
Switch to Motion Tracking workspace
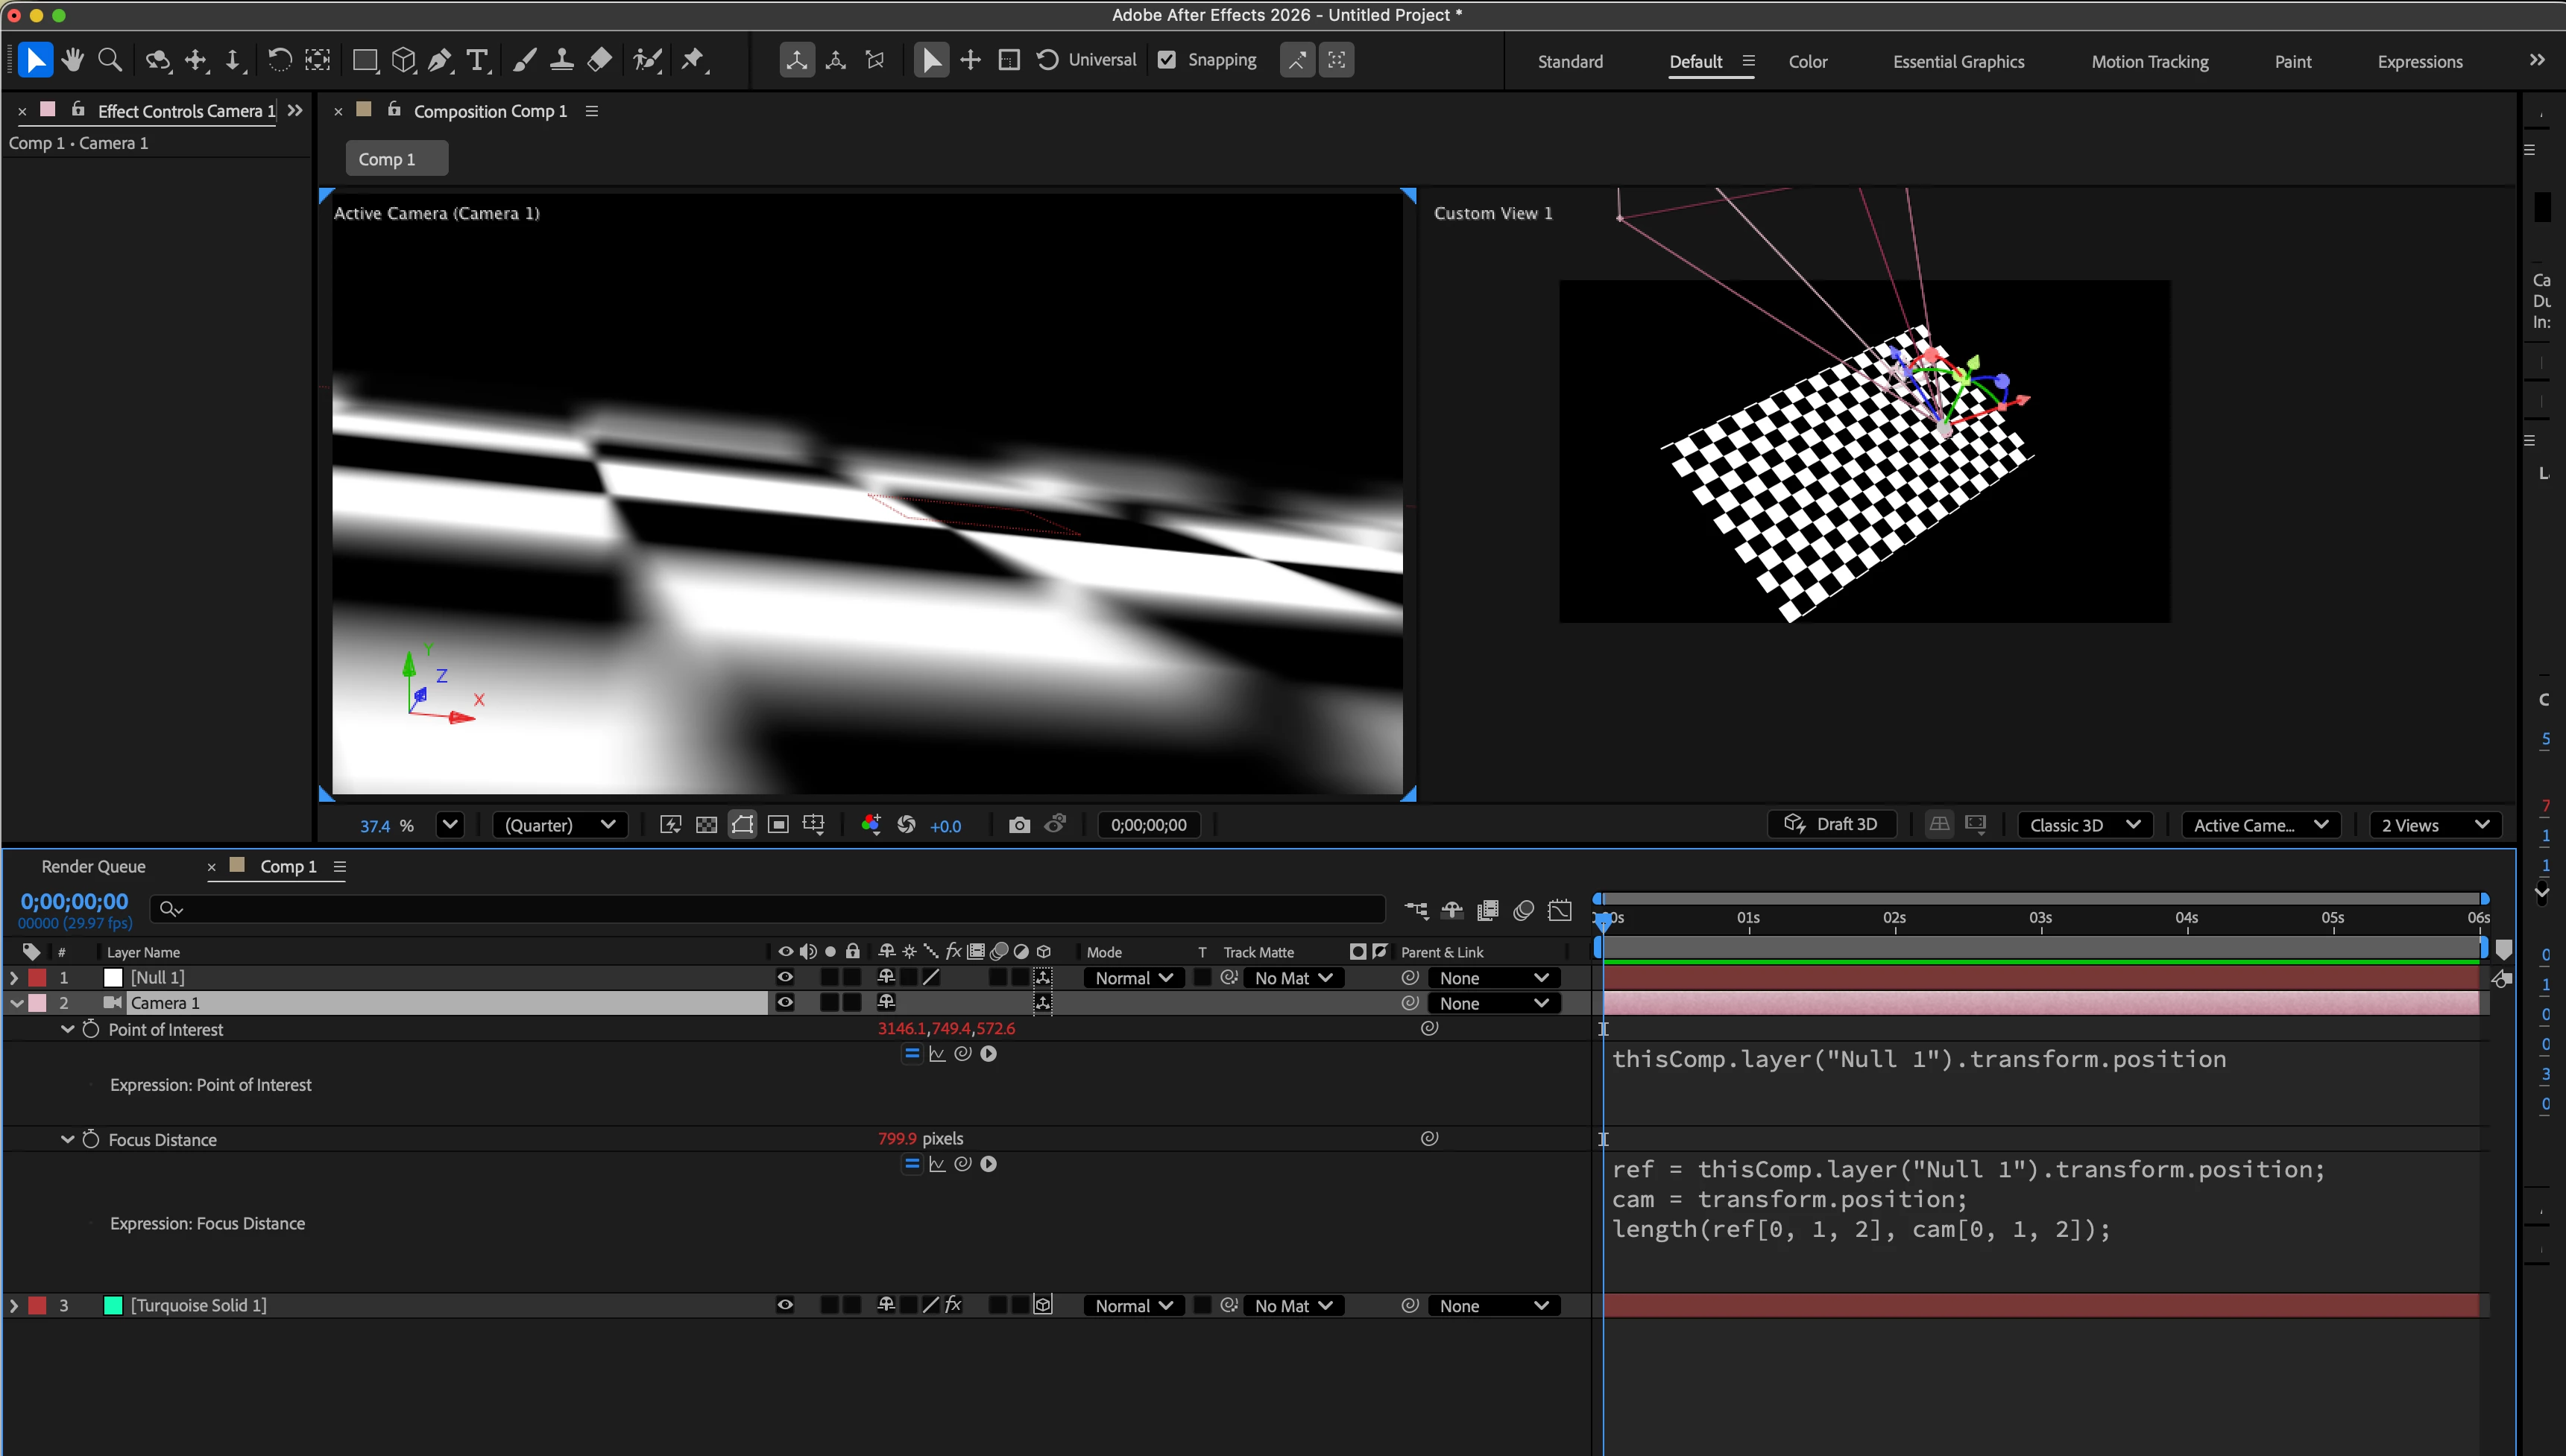coord(2149,62)
